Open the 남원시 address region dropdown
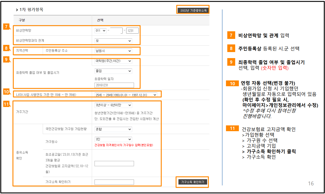325x194 pixels. (x=113, y=51)
